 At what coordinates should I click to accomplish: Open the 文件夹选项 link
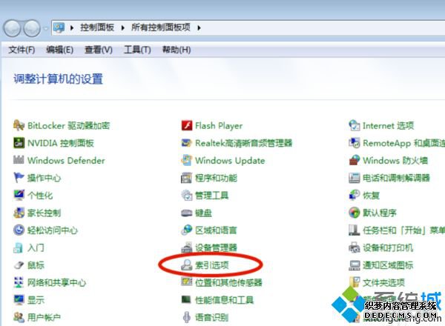[x=383, y=282]
